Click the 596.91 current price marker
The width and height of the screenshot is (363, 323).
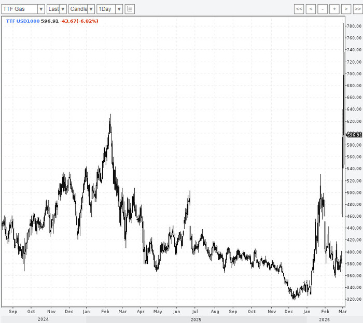[x=354, y=135]
